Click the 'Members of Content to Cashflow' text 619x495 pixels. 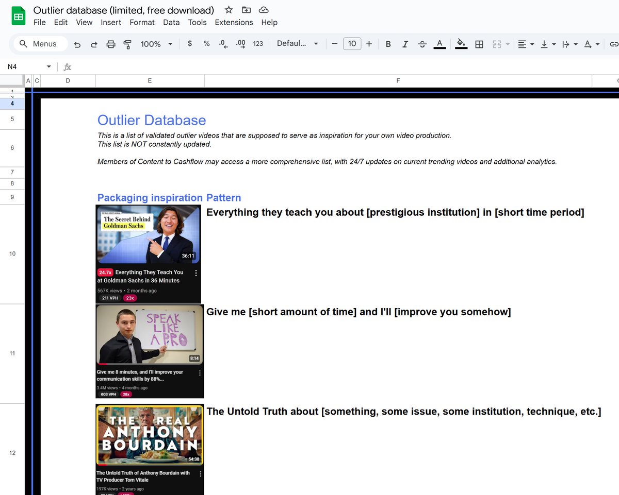327,162
